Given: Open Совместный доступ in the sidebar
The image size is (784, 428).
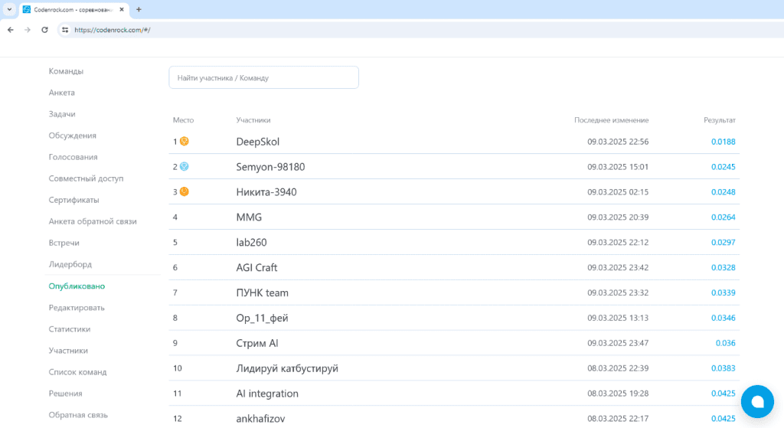Looking at the screenshot, I should [x=86, y=178].
